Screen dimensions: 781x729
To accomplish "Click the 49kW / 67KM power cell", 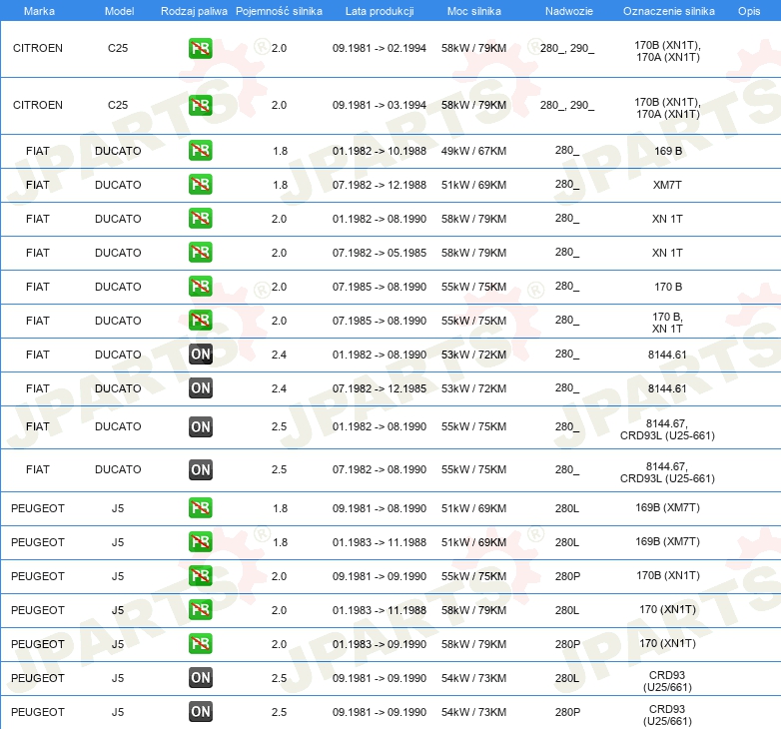I will (473, 151).
